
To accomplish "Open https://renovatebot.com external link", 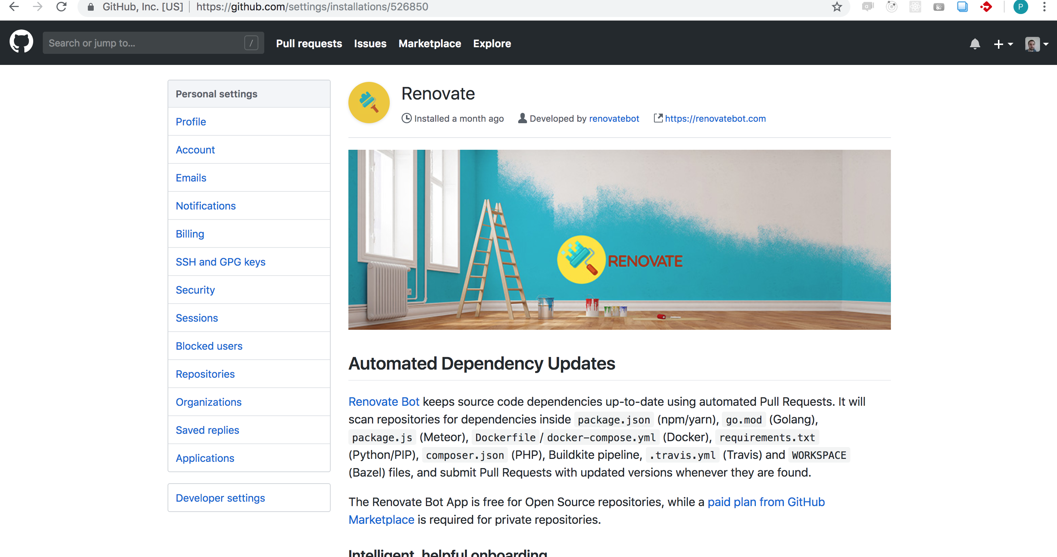I will (715, 118).
